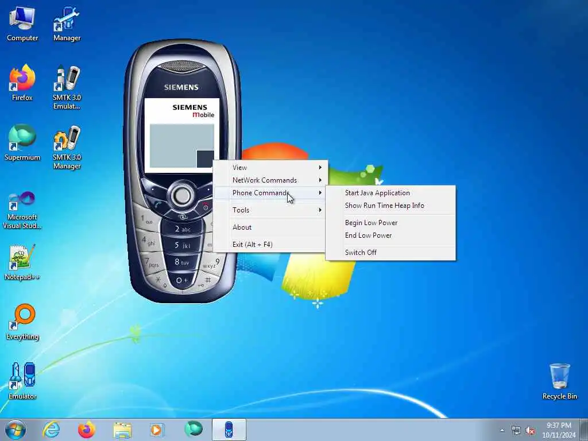Tap the 4 ghi key on the phone
The image size is (588, 441).
click(x=149, y=241)
